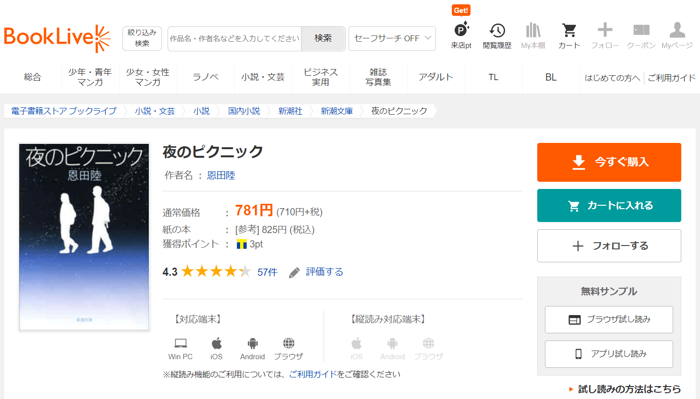The image size is (700, 399).
Task: Select the 少年・青年マンガ category tab
Action: pyautogui.click(x=90, y=77)
